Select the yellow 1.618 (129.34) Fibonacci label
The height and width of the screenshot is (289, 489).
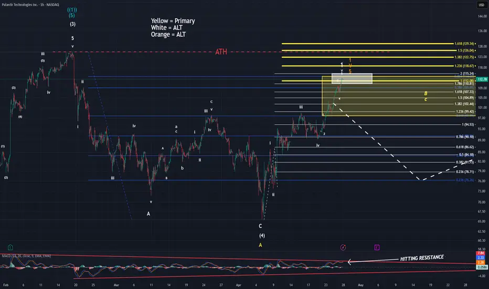[x=464, y=44]
